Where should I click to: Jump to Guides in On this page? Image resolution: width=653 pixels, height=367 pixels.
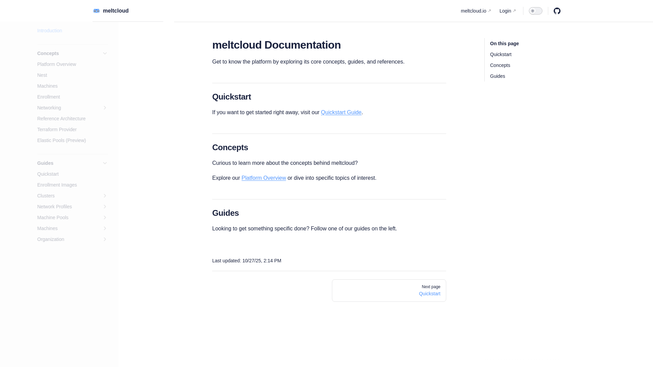click(x=497, y=76)
